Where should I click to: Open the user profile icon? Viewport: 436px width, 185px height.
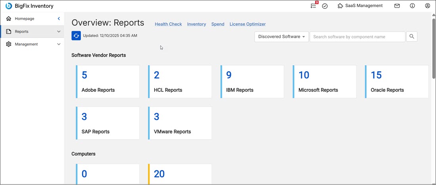tap(427, 6)
